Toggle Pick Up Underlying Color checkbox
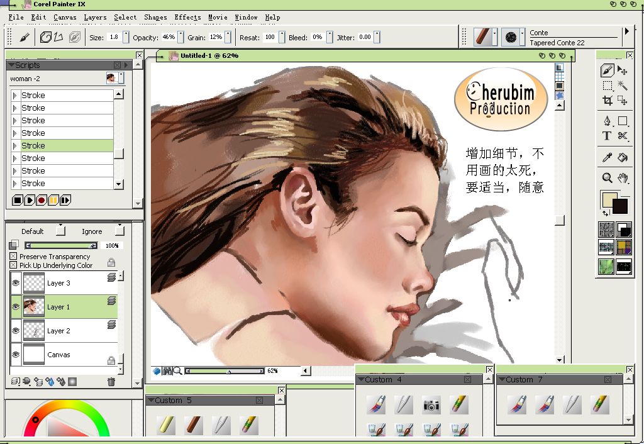Image resolution: width=644 pixels, height=444 pixels. 13,265
